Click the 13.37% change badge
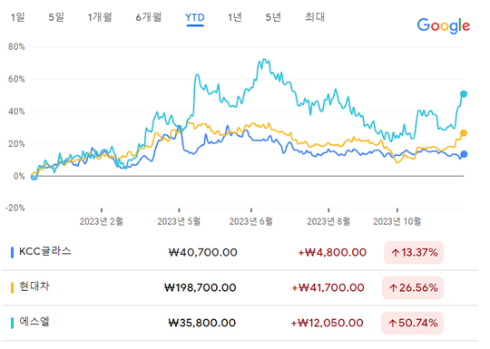 point(414,253)
